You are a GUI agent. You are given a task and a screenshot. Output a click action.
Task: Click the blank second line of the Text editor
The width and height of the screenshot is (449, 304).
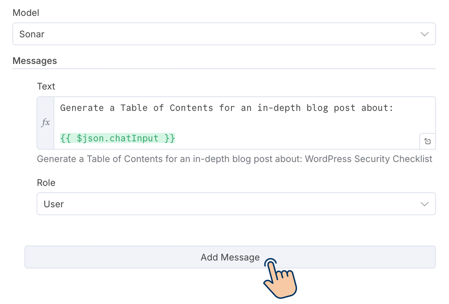click(x=207, y=123)
